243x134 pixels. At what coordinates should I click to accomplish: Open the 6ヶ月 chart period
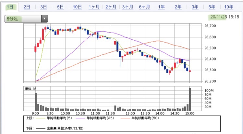(x=144, y=7)
